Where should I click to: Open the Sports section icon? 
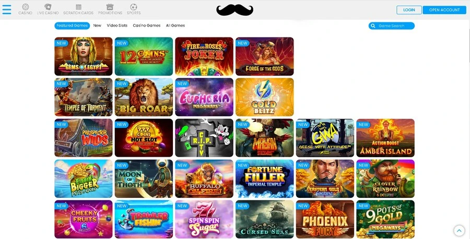click(134, 7)
